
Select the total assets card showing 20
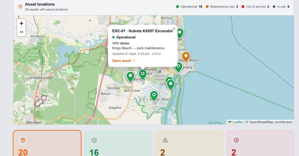click(47, 143)
